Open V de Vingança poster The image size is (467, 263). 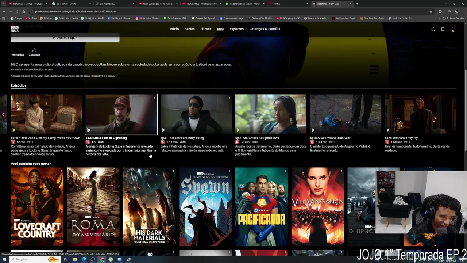(317, 207)
